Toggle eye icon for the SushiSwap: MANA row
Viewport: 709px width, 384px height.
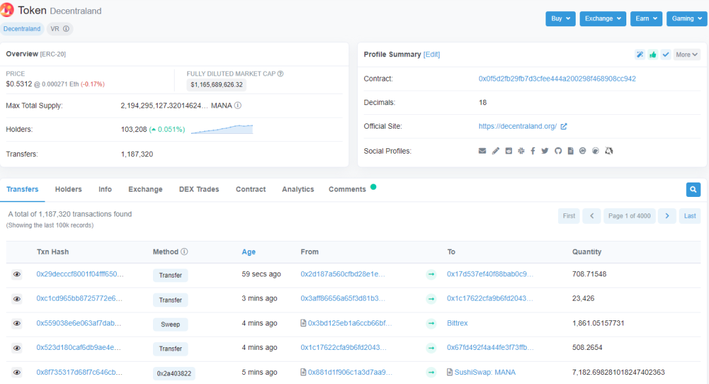click(x=17, y=373)
